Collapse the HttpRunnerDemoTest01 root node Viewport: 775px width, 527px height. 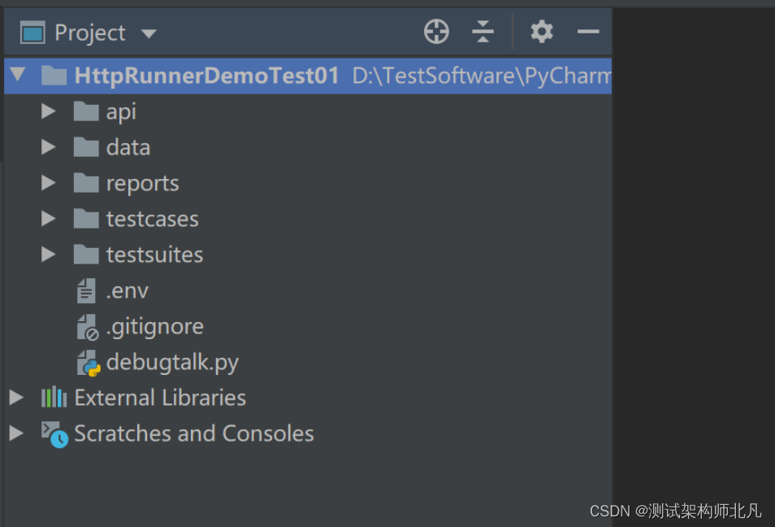tap(18, 76)
